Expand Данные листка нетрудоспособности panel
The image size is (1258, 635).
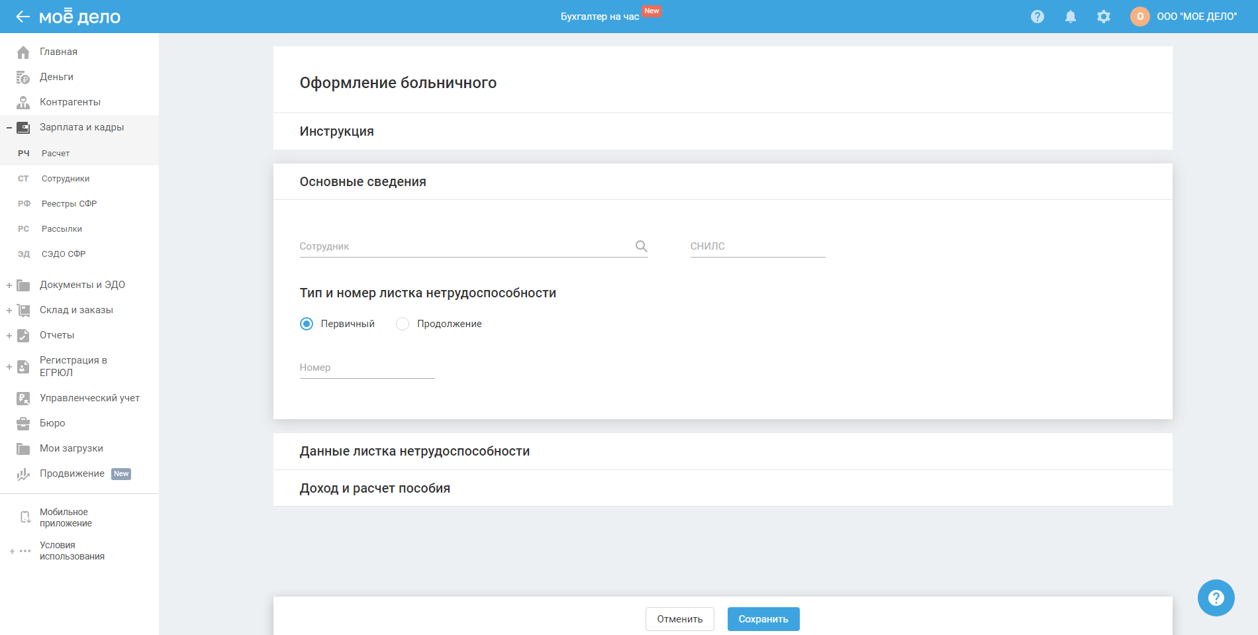pyautogui.click(x=722, y=452)
